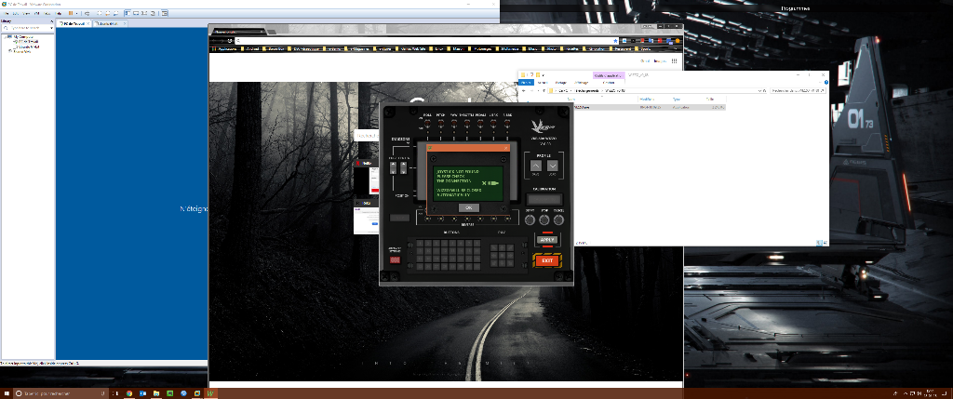
Task: Flip the PITCH toggle switch
Action: [x=440, y=124]
